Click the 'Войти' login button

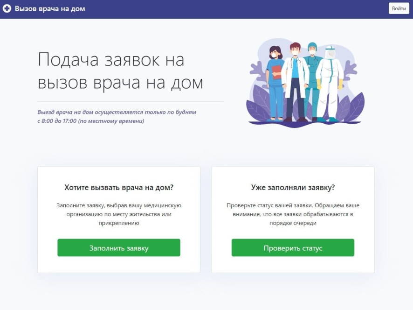[399, 8]
